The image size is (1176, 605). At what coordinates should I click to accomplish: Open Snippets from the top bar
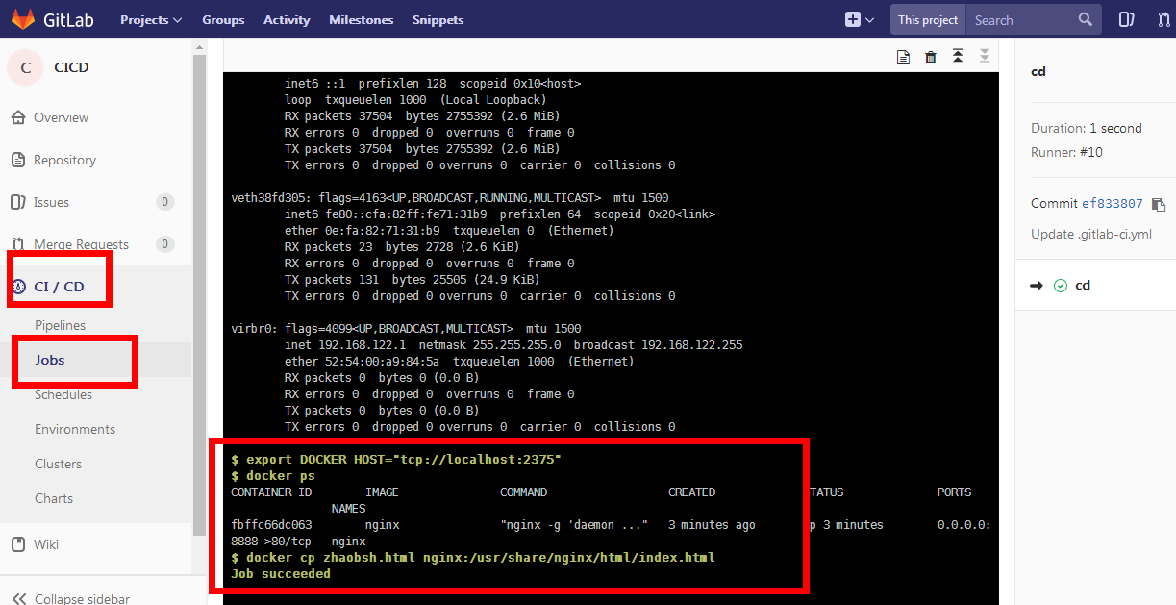pyautogui.click(x=438, y=19)
